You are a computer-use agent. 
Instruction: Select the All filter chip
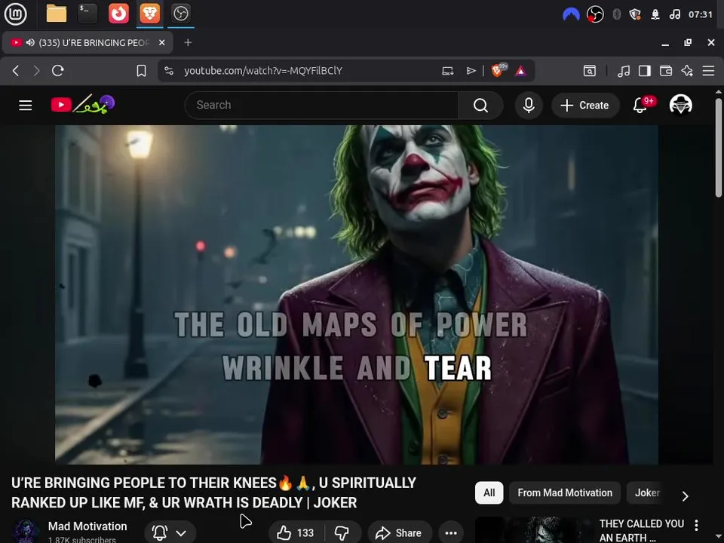[489, 492]
